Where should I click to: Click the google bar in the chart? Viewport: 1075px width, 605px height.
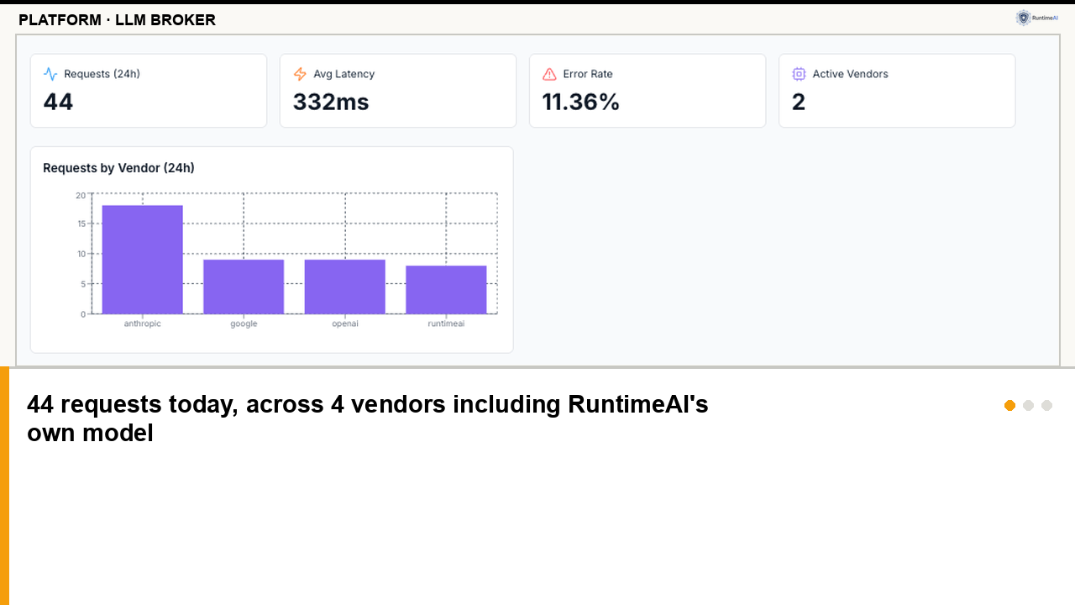click(x=244, y=287)
